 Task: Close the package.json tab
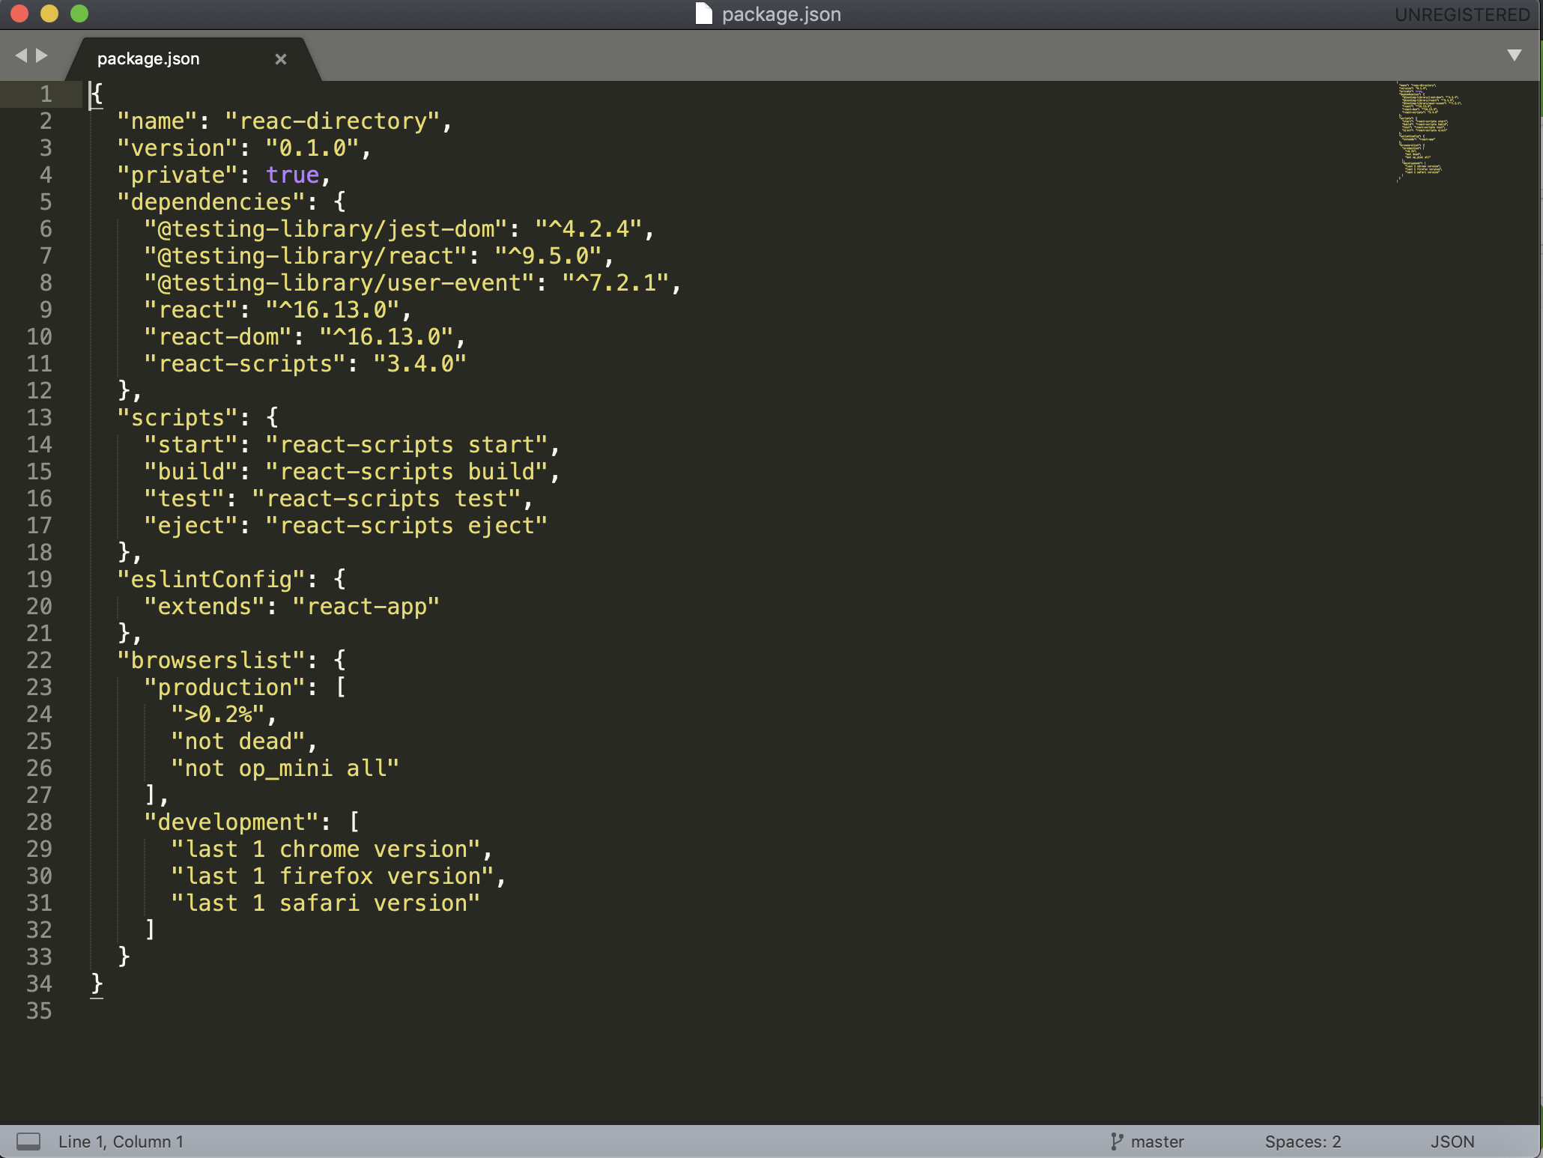(281, 59)
